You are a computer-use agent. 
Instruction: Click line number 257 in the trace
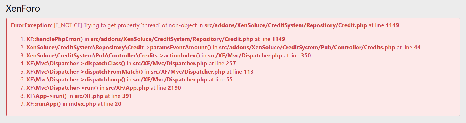tap(231, 63)
